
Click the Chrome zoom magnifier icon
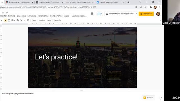[x=136, y=7]
